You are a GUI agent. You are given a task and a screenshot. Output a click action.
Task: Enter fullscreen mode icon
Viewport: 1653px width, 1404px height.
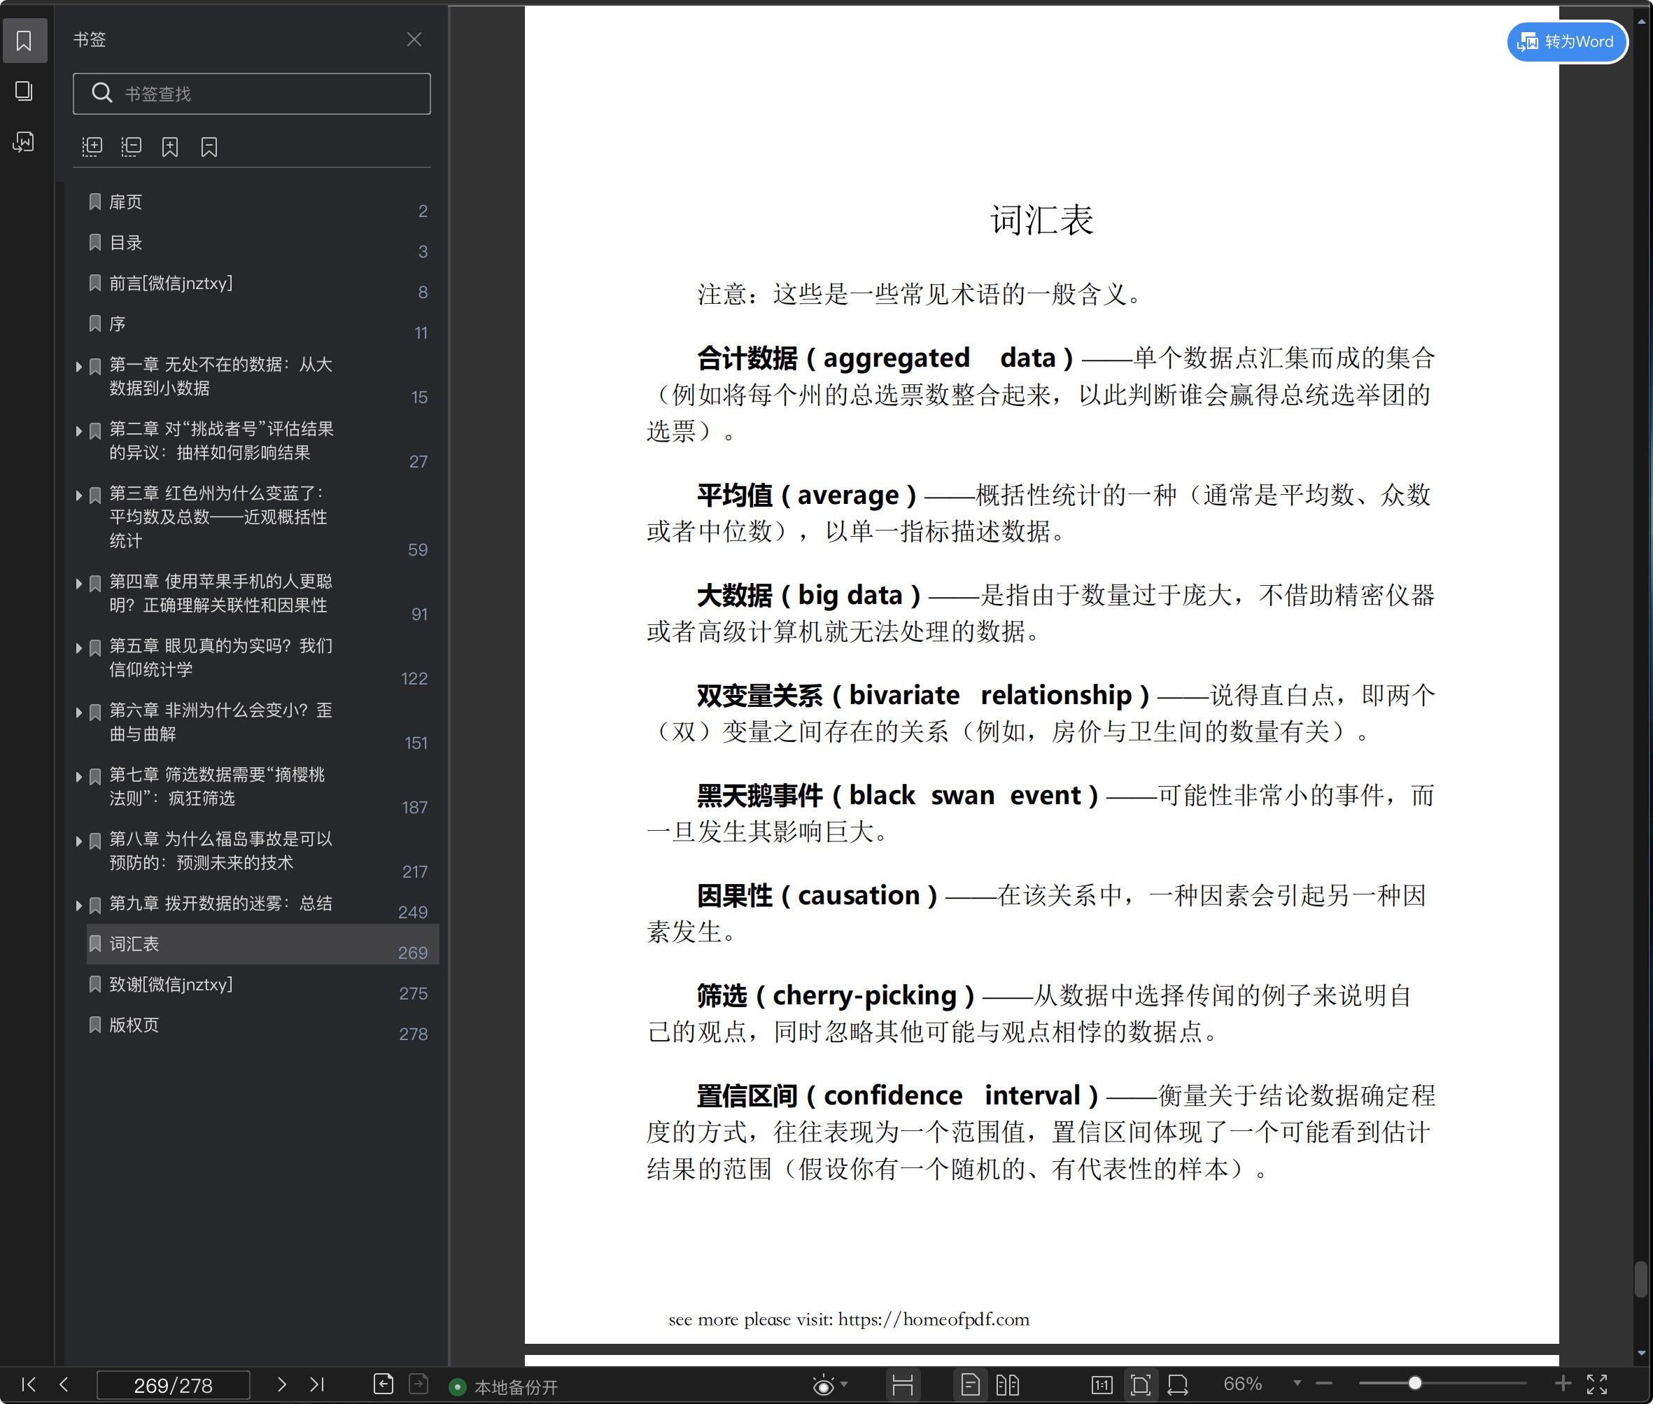1597,1384
